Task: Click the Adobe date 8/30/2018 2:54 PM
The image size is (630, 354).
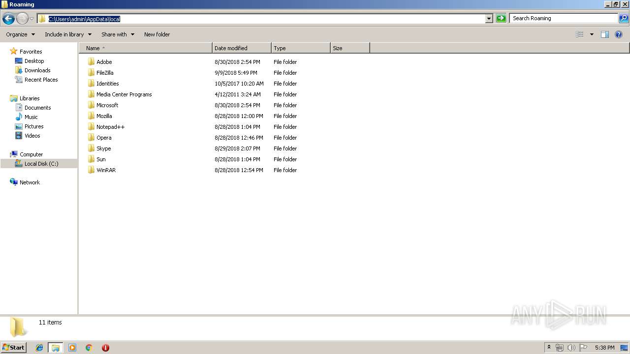Action: coord(237,62)
